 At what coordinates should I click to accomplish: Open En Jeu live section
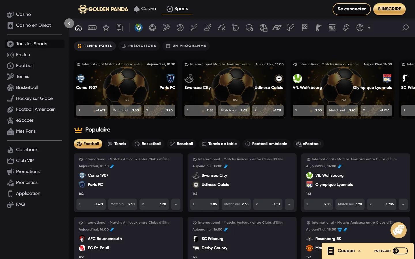tap(35, 55)
